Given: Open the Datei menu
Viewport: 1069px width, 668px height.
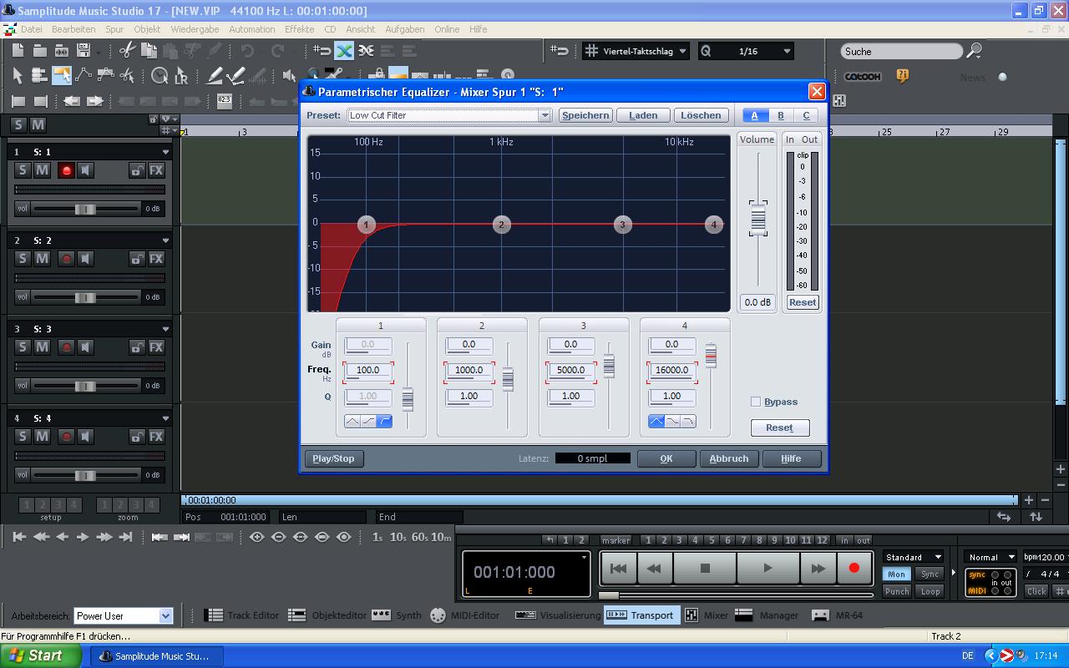Looking at the screenshot, I should pyautogui.click(x=31, y=29).
